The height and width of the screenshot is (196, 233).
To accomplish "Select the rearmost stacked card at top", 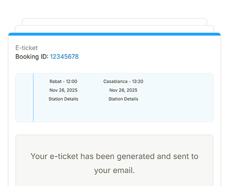I will pos(115,21).
